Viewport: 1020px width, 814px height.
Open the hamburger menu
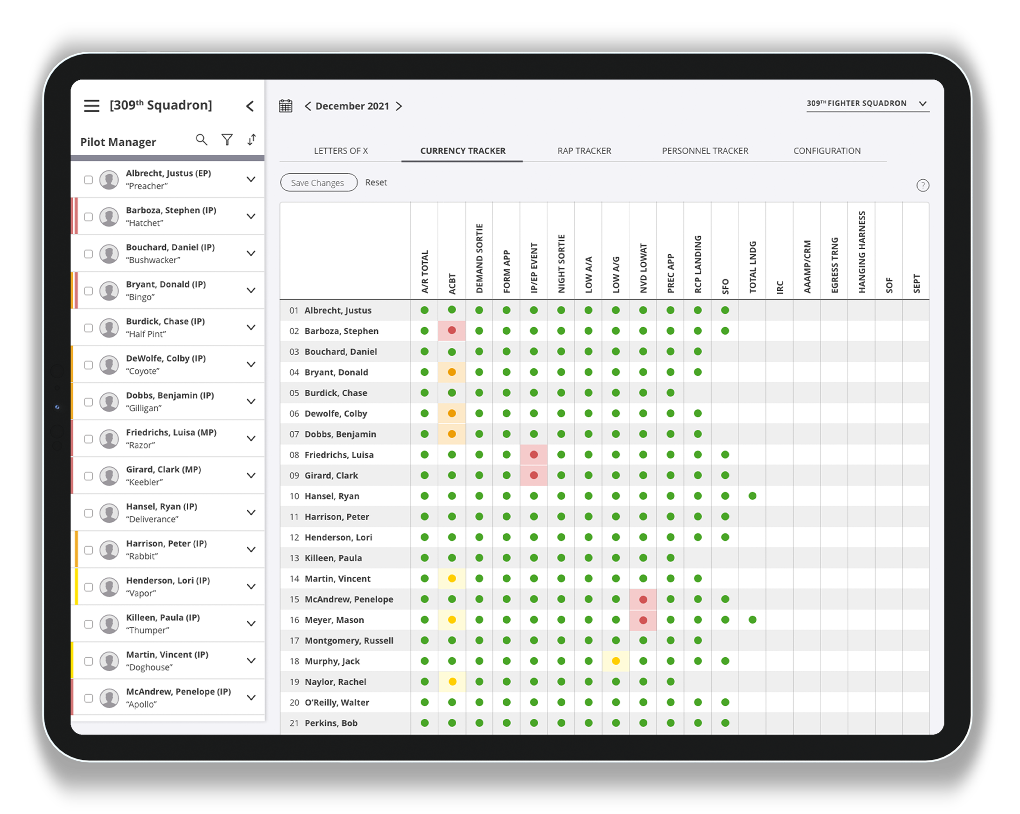point(92,105)
